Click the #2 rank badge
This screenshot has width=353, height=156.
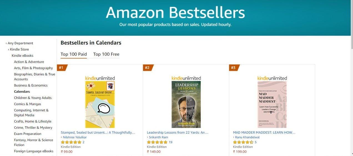[147, 68]
